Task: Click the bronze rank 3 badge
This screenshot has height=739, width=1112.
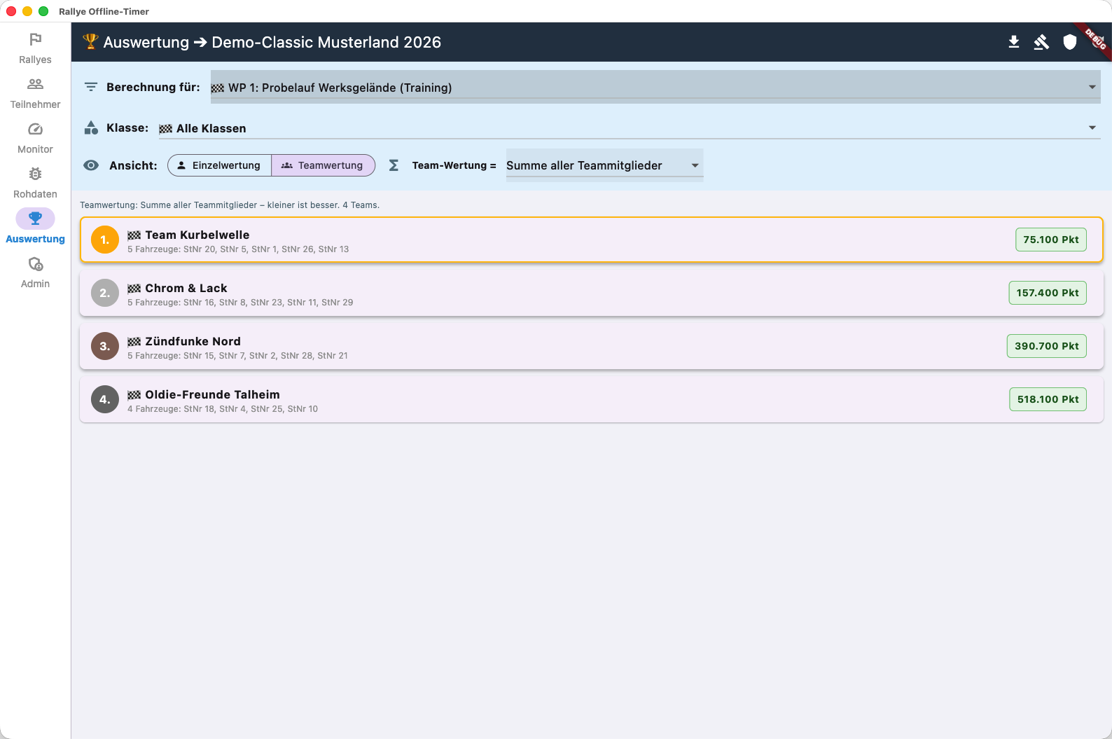Action: (x=105, y=346)
